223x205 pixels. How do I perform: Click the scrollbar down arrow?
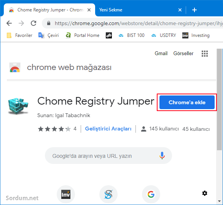(x=220, y=201)
